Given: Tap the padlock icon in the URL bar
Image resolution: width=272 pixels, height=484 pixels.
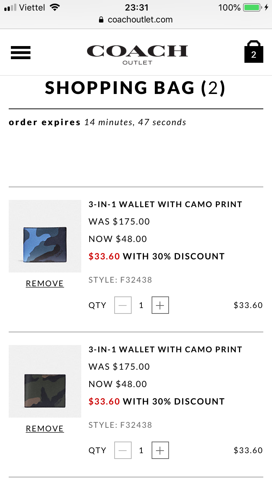Looking at the screenshot, I should (101, 20).
